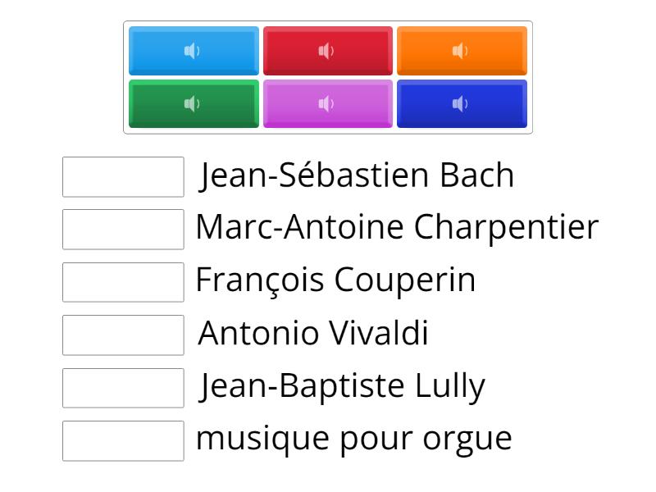Click the empty box next to musique pour orgue
656x492 pixels.
[123, 440]
